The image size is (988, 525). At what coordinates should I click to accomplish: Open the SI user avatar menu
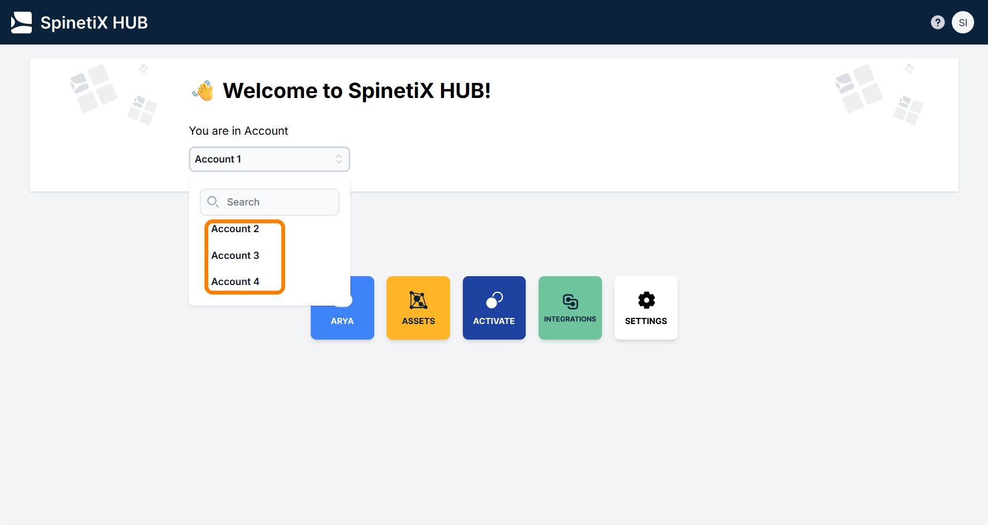[963, 22]
